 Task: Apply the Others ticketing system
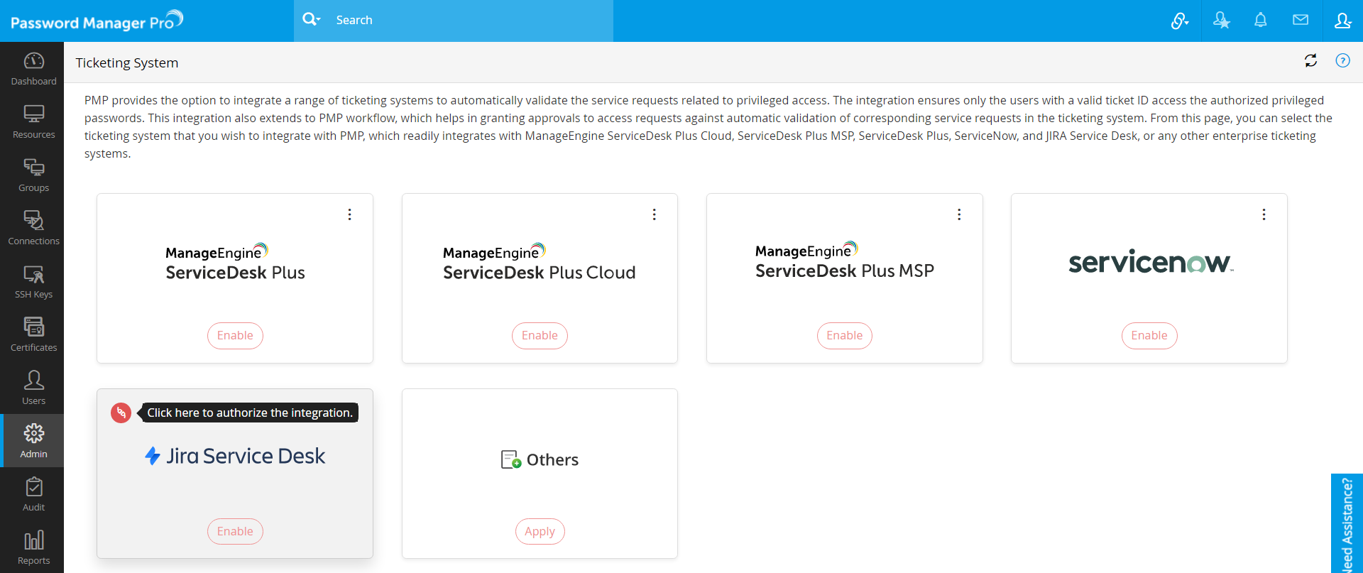pos(540,532)
